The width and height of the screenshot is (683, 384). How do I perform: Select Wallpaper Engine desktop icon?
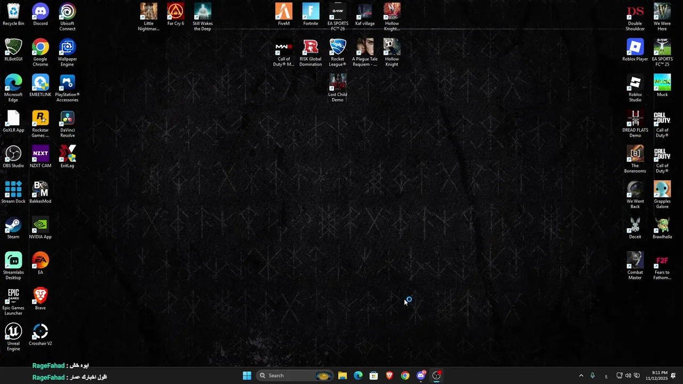point(67,53)
